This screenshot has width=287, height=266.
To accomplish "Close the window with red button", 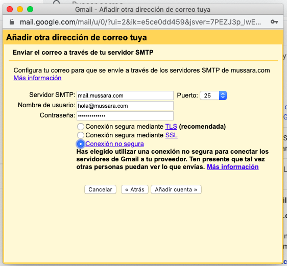I will click(10, 9).
